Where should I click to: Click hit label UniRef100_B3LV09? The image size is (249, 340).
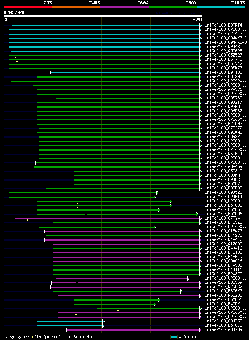[x=223, y=283]
